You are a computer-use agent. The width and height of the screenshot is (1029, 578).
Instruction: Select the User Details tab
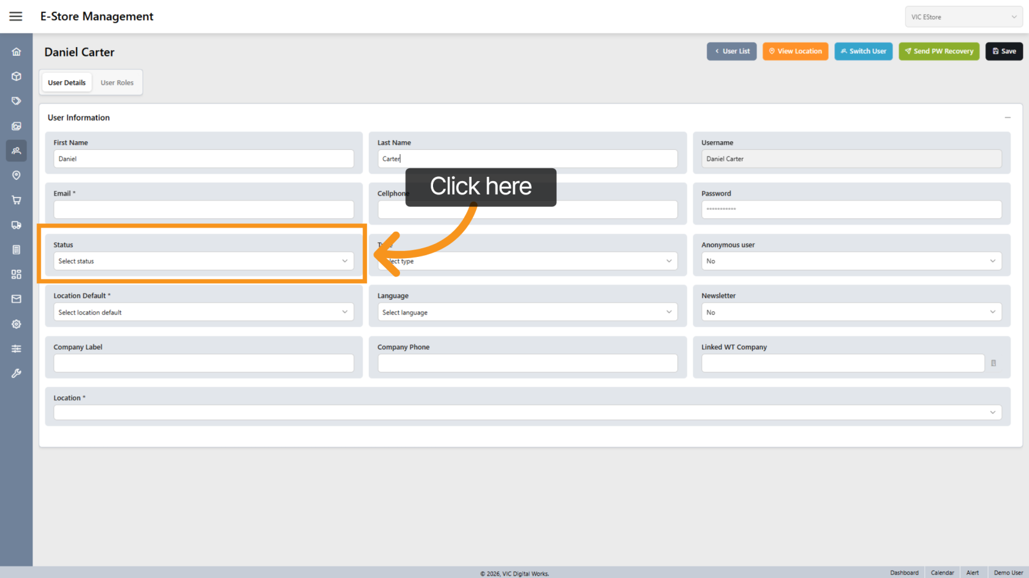tap(67, 83)
